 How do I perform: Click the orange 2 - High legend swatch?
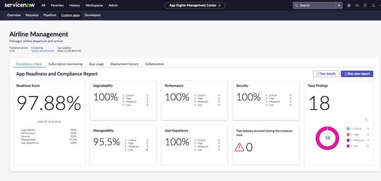(x=348, y=134)
